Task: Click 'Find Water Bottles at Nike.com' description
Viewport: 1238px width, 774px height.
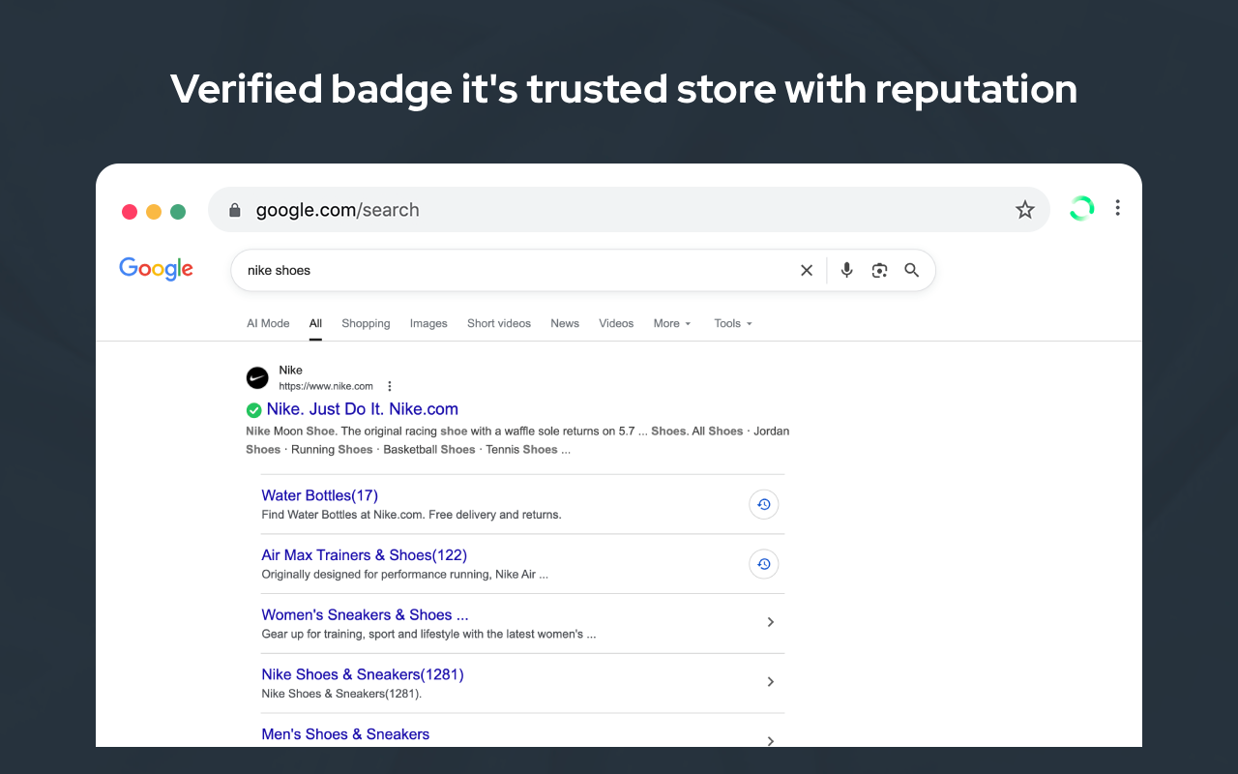Action: [x=411, y=515]
